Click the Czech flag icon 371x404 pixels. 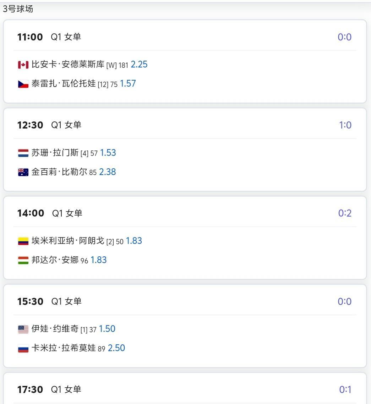(23, 84)
